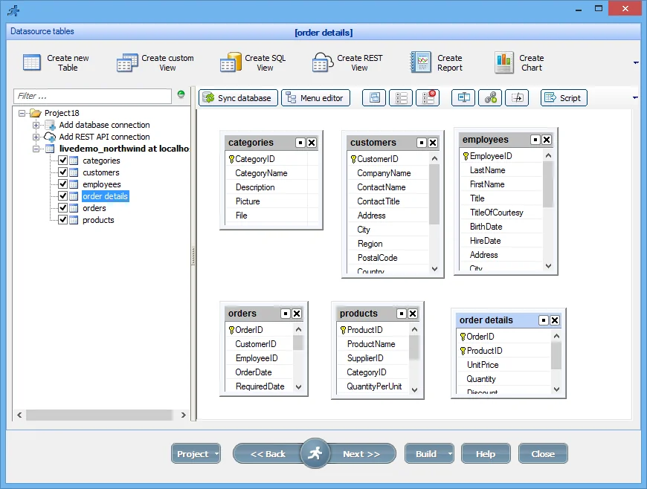647x489 pixels.
Task: Click the cascade windows icon in the toolbar
Action: [374, 97]
